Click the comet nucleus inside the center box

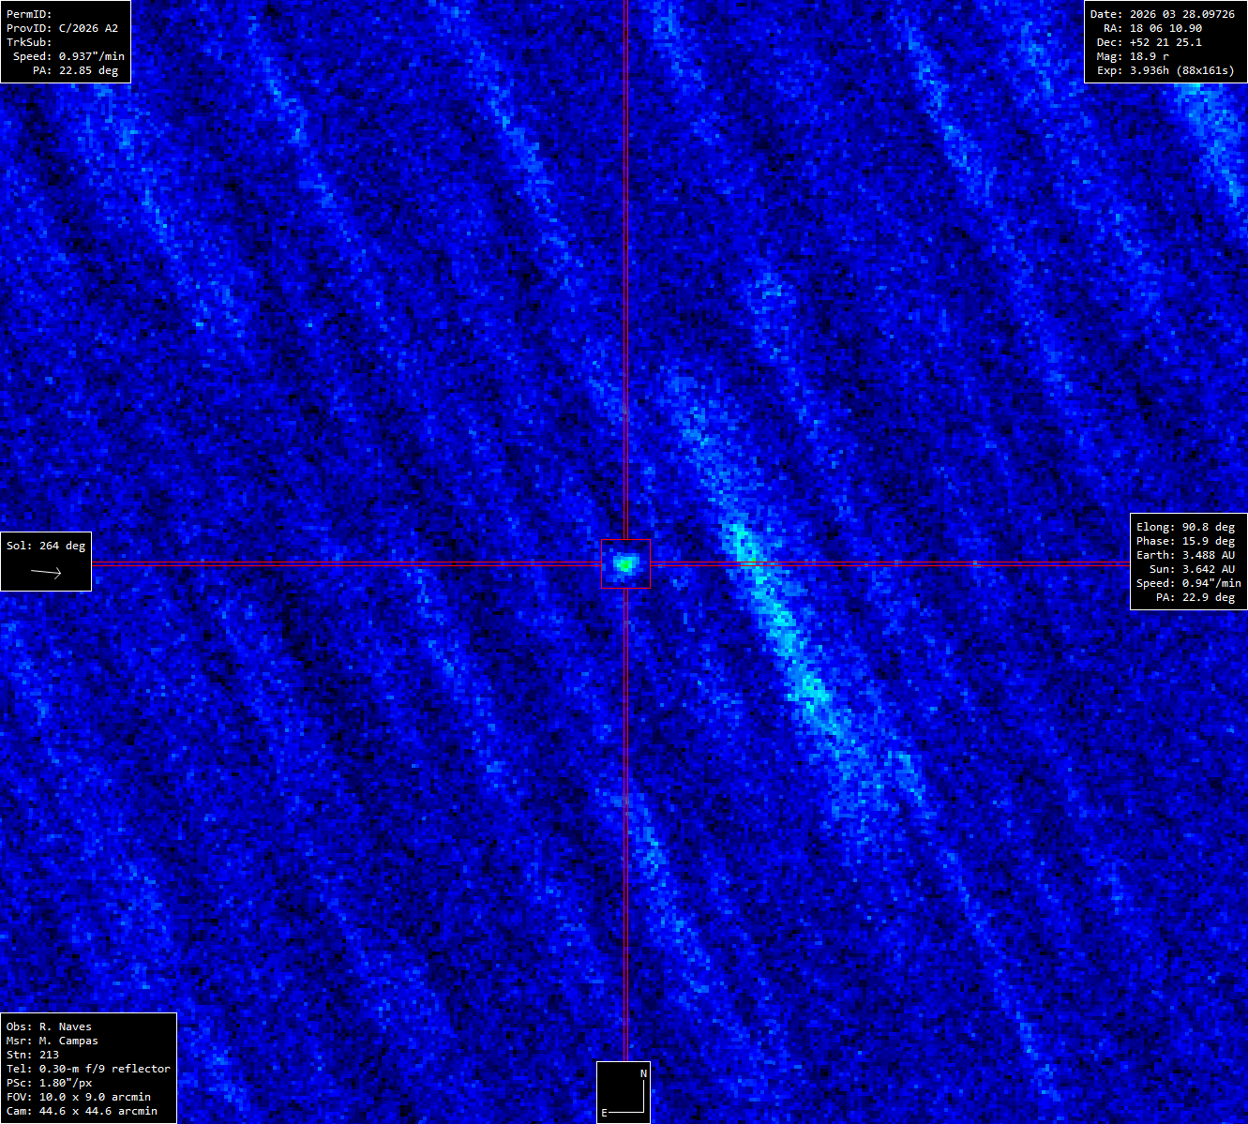[624, 564]
